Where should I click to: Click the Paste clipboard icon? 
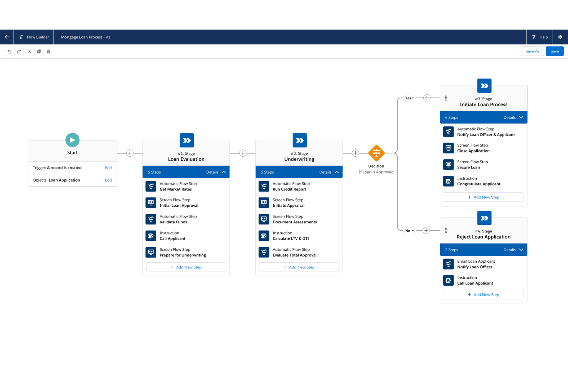(48, 51)
